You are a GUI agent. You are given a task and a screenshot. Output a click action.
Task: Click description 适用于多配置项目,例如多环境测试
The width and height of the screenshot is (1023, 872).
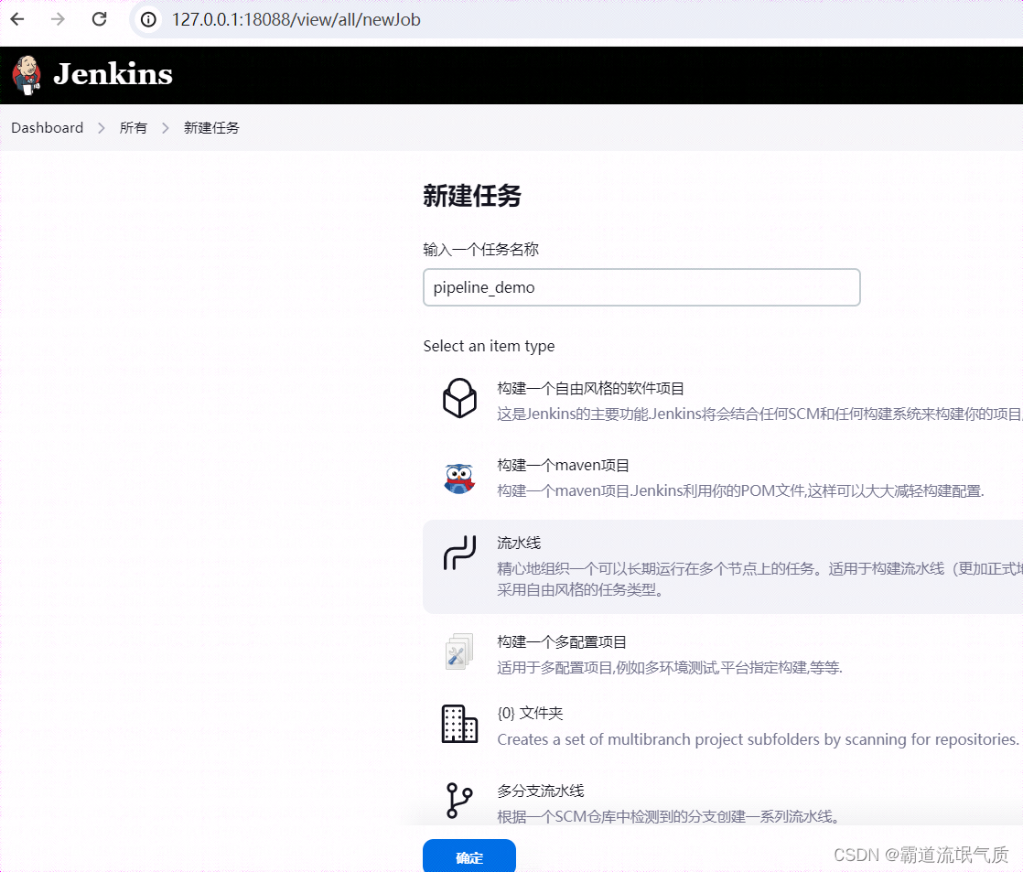670,667
